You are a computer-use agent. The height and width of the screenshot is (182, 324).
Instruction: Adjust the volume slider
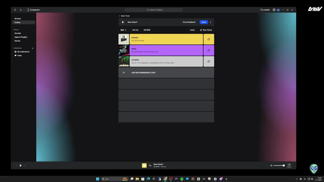tap(279, 166)
